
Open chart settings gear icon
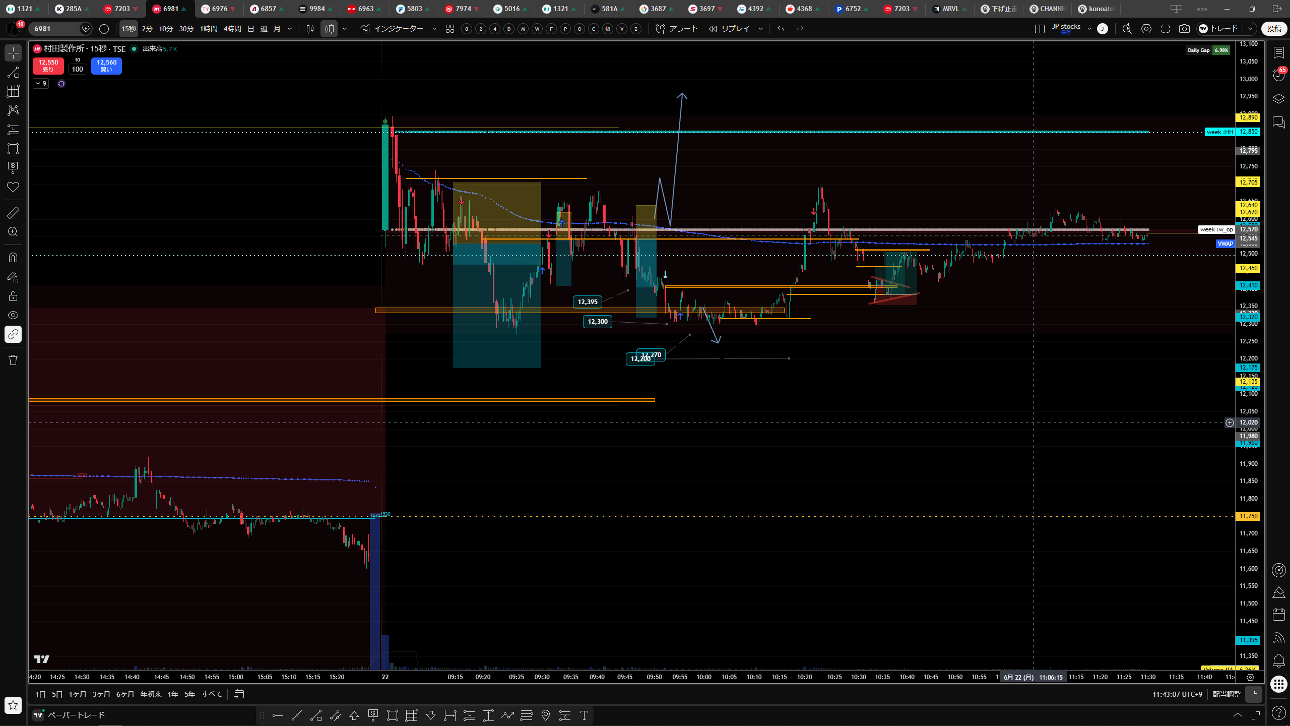(x=1146, y=29)
